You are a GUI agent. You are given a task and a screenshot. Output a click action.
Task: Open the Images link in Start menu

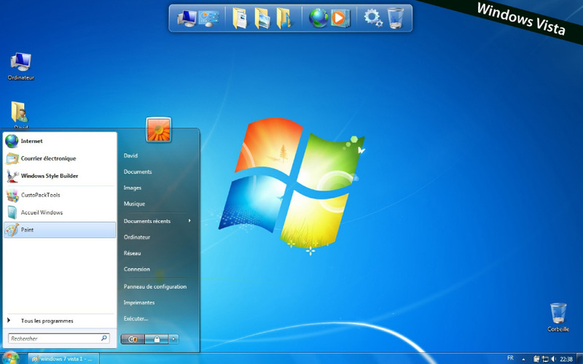point(133,188)
